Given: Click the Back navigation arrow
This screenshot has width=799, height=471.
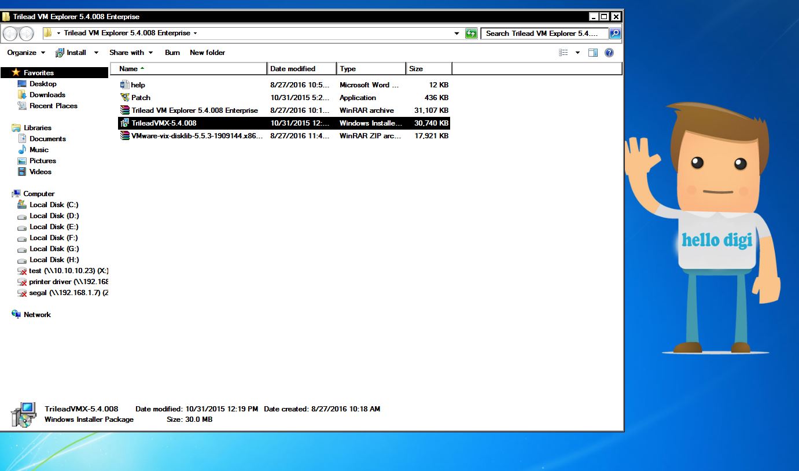Looking at the screenshot, I should 10,34.
